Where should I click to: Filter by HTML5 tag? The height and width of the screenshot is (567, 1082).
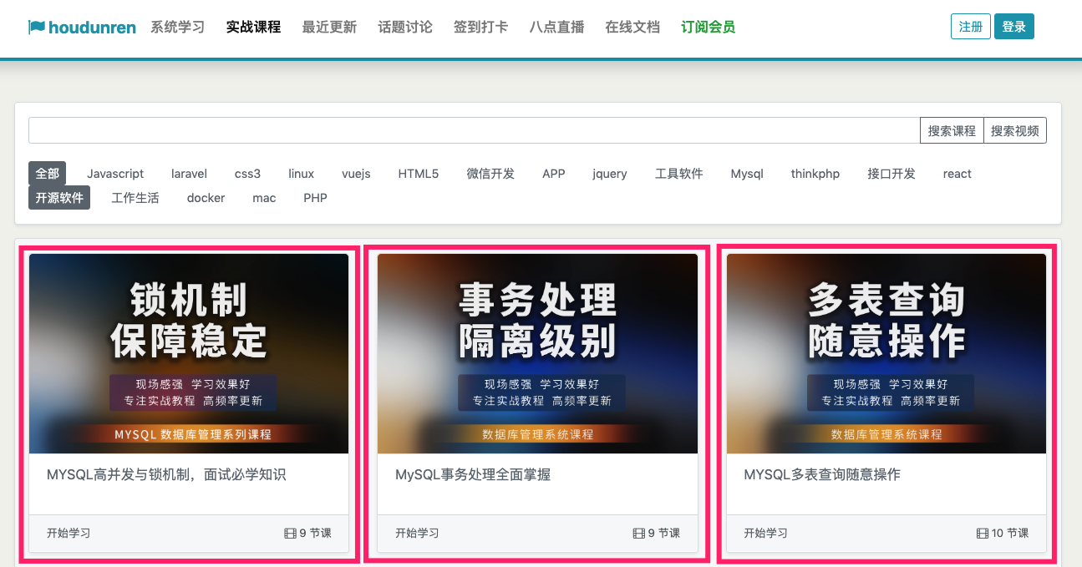click(x=418, y=174)
